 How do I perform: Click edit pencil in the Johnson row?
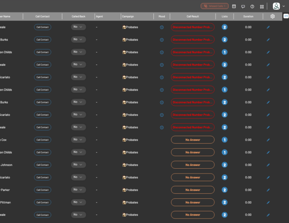coord(268,165)
